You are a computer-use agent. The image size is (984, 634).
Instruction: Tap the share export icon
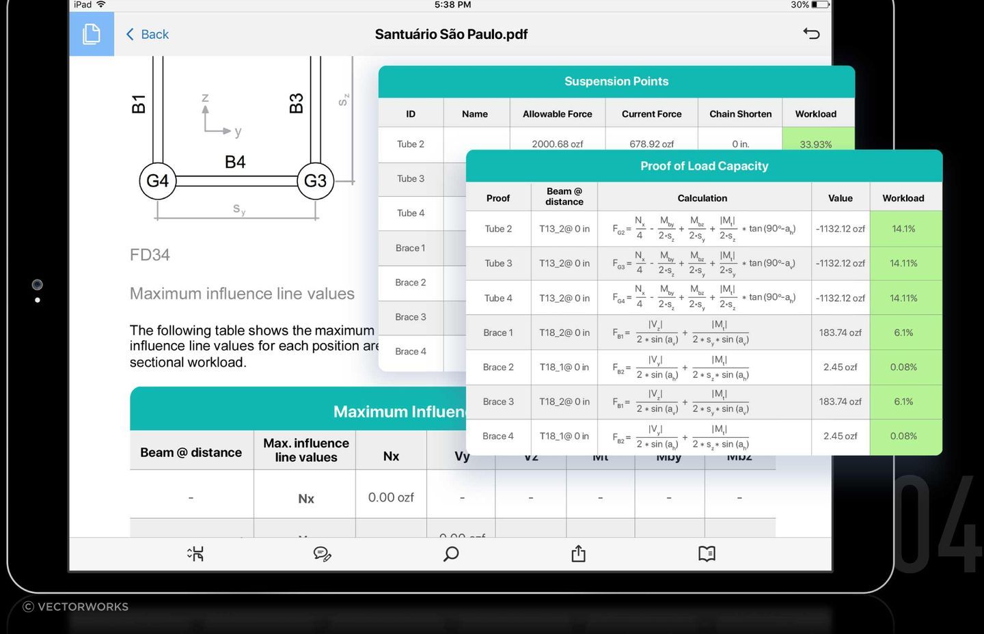coord(578,553)
